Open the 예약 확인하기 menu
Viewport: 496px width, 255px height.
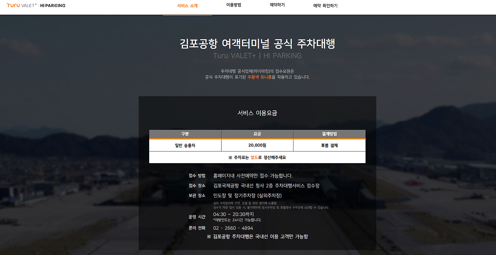(325, 6)
